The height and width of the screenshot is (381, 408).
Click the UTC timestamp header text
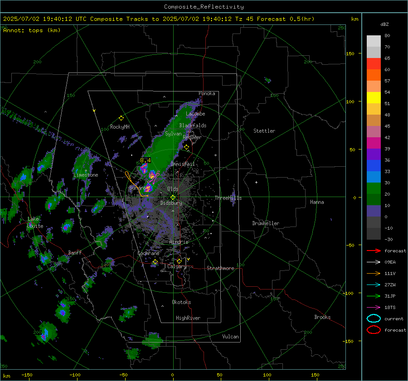tap(159, 19)
